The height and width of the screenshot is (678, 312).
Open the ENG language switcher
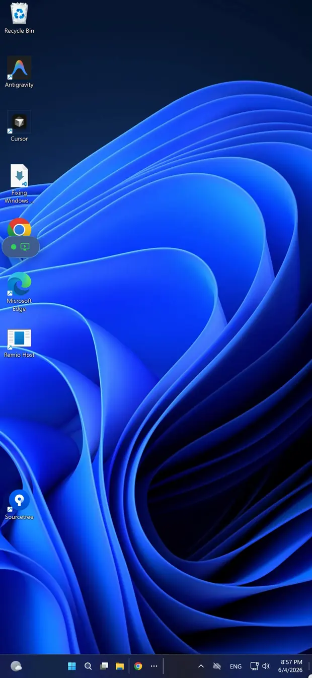click(236, 666)
